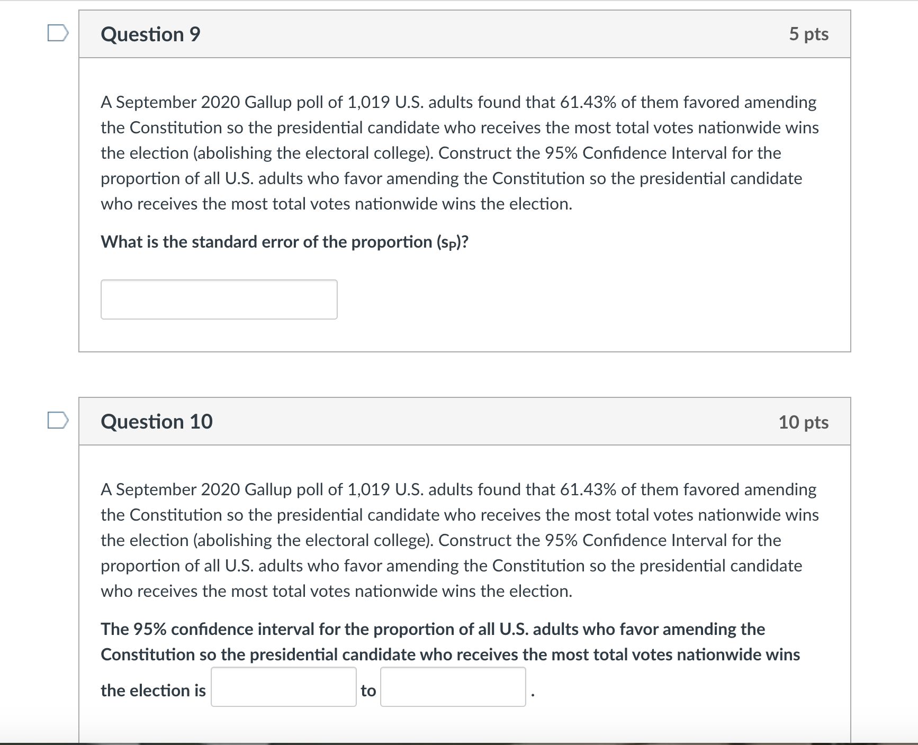The image size is (918, 745).
Task: Click the bold standard error question prompt
Action: (285, 242)
